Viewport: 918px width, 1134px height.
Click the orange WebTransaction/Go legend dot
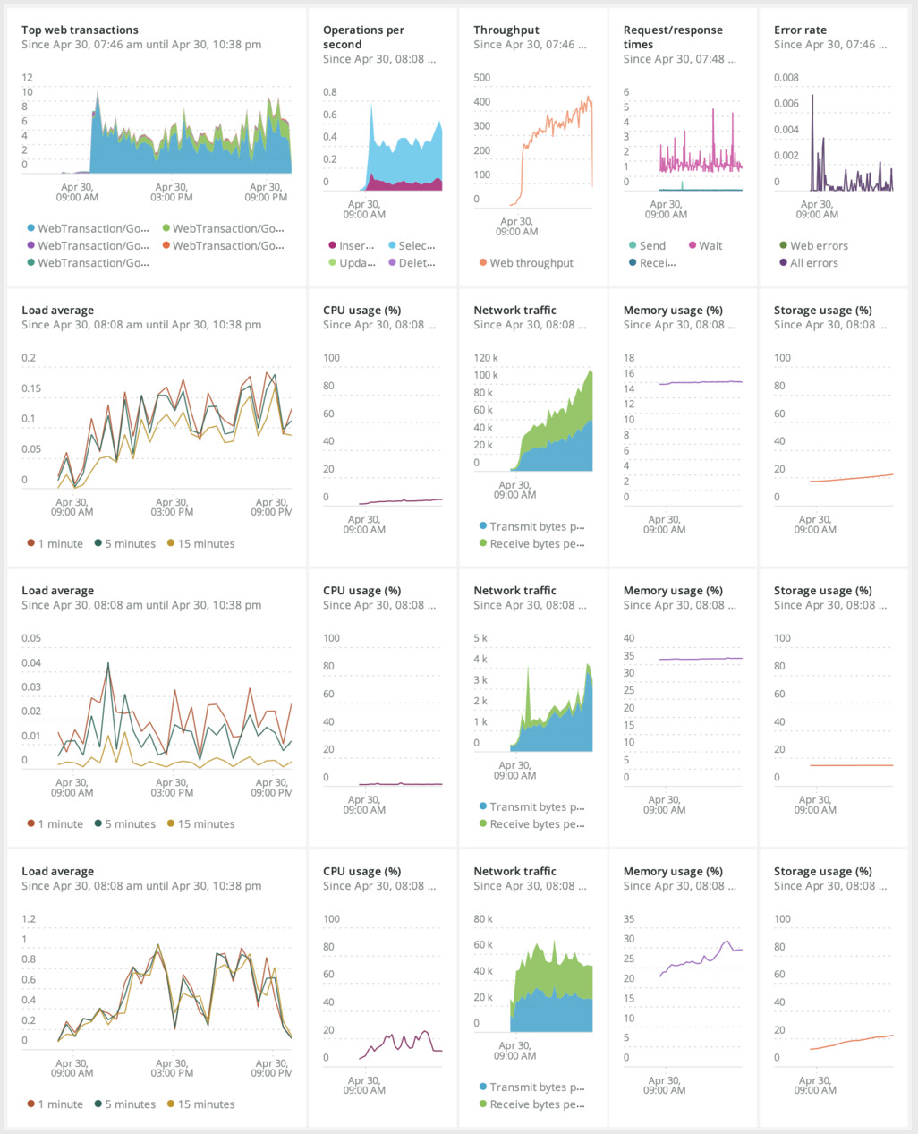tap(166, 246)
